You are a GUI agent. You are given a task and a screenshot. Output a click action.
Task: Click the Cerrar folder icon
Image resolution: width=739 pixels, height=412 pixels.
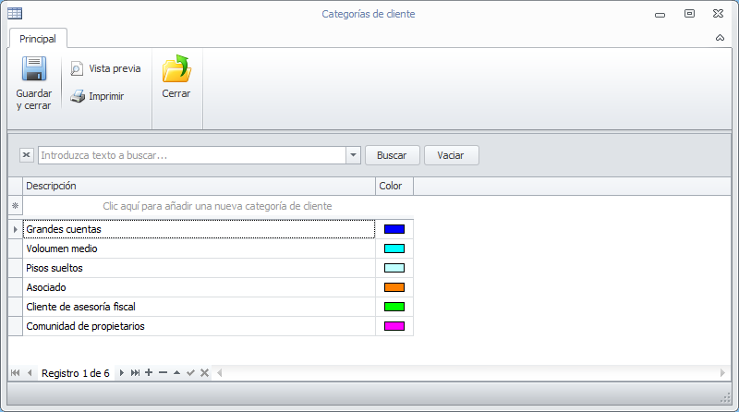(x=176, y=69)
